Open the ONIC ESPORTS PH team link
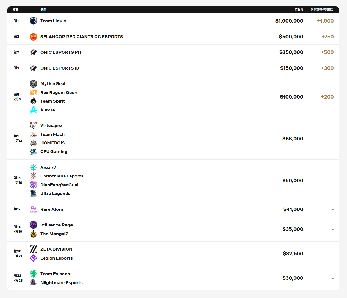This screenshot has height=298, width=347. click(61, 52)
